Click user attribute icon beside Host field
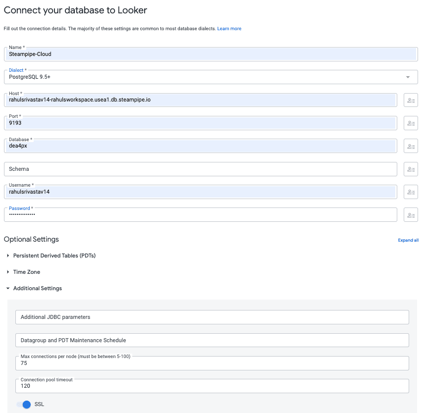 click(411, 100)
